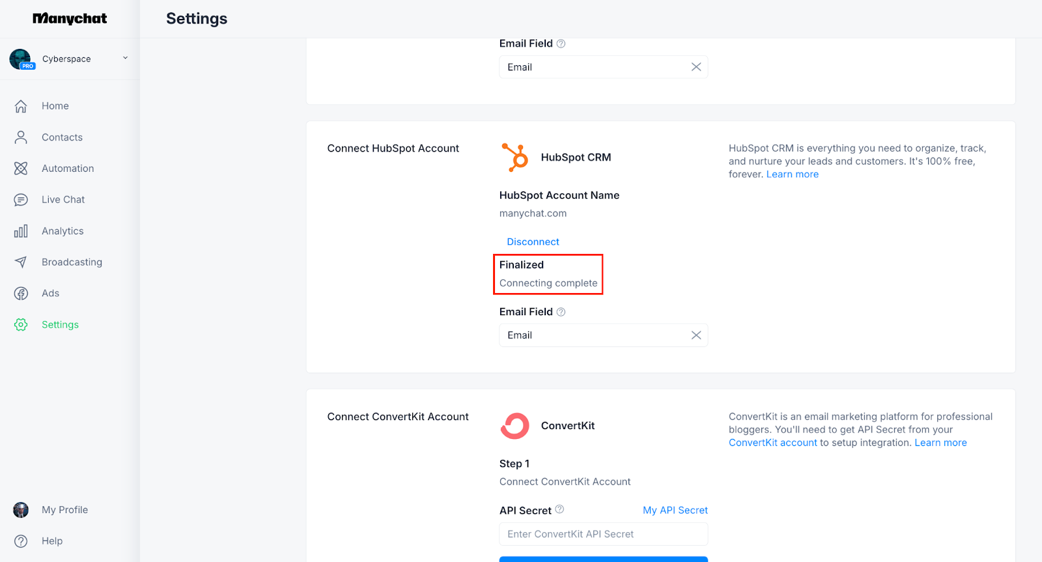Open the ConvertKit account link
The width and height of the screenshot is (1042, 562).
coord(772,443)
